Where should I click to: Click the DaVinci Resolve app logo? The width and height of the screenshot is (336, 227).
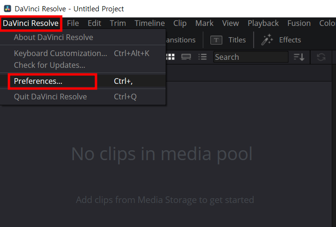[x=8, y=8]
